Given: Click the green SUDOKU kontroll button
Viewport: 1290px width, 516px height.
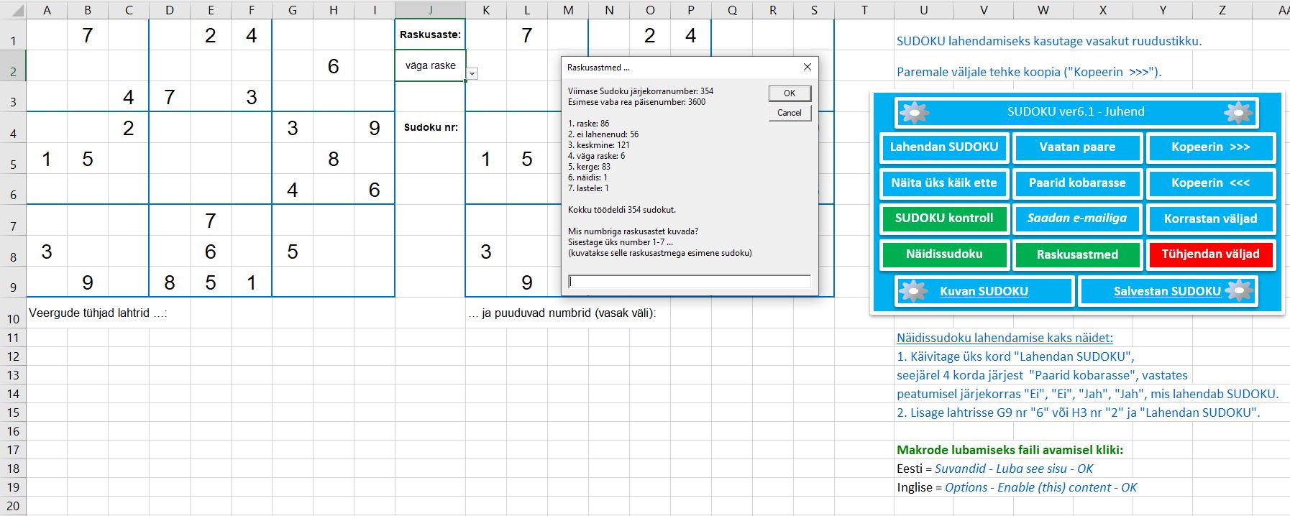Looking at the screenshot, I should tap(943, 218).
